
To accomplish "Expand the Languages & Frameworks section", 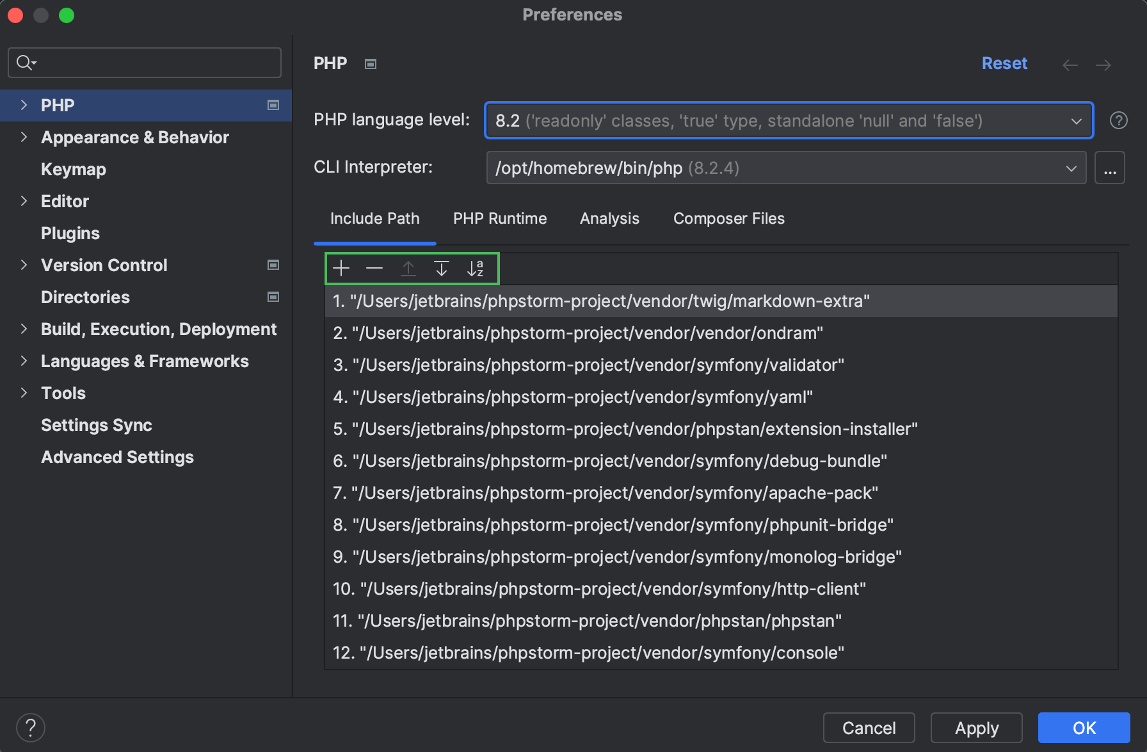I will coord(24,361).
